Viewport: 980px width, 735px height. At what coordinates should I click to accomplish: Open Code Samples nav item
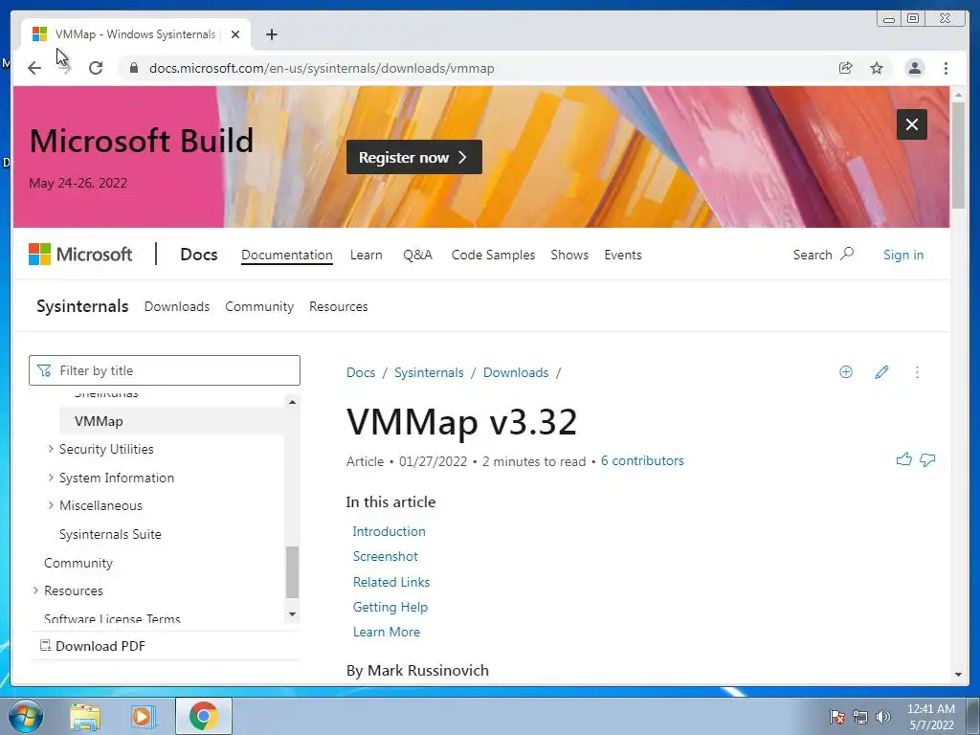(x=493, y=255)
